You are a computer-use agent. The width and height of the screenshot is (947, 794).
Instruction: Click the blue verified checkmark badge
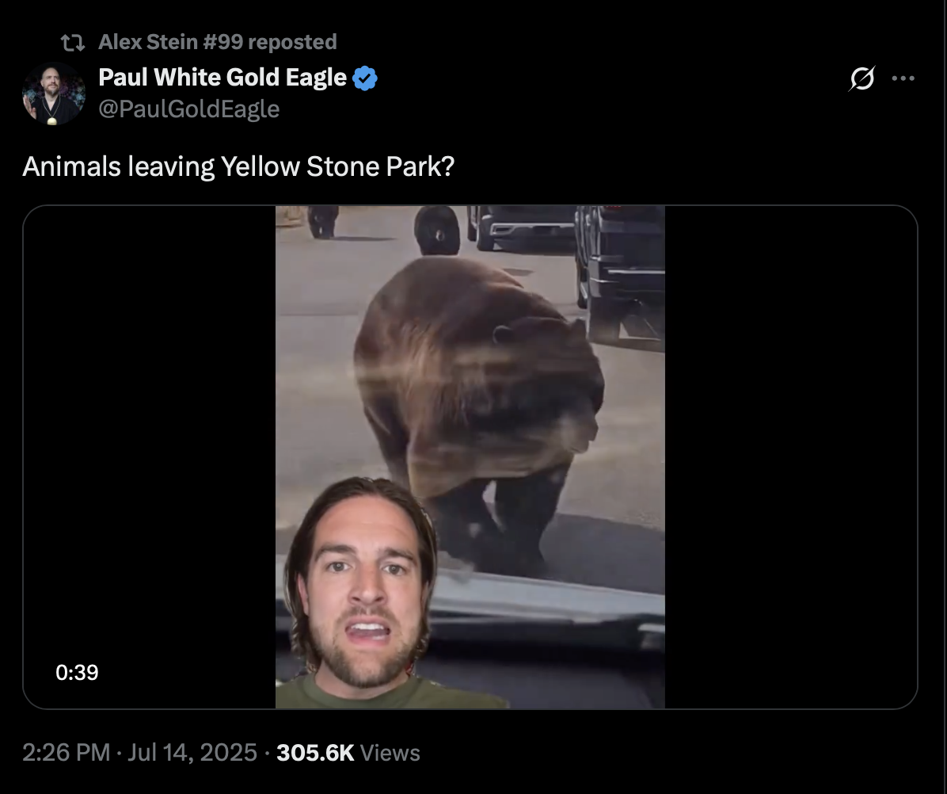click(365, 78)
